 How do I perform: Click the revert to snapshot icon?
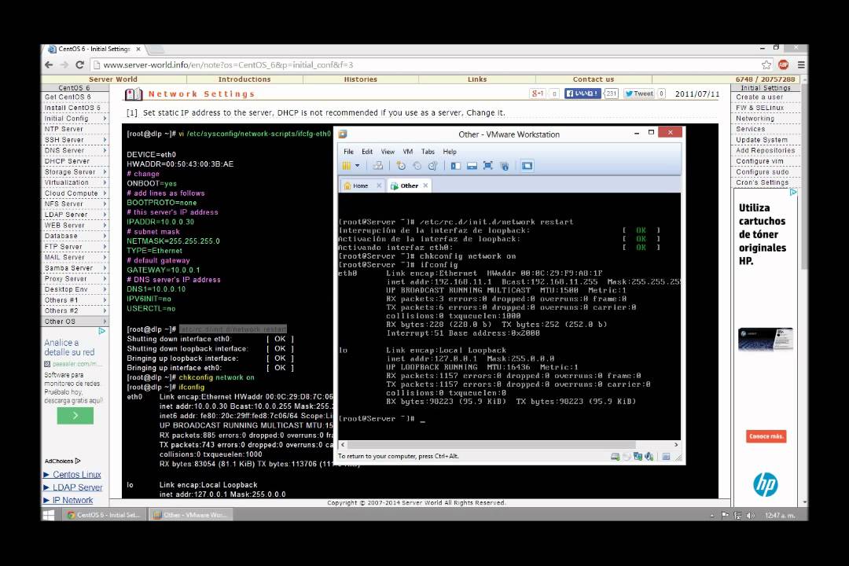[x=417, y=166]
